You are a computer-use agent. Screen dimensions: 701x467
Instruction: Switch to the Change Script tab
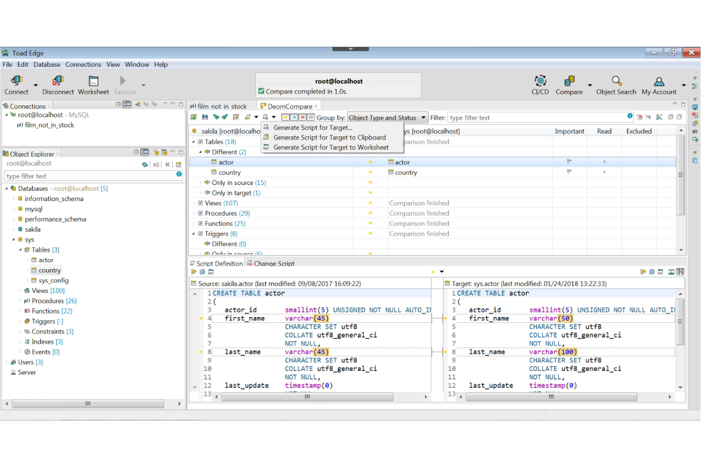coord(274,264)
